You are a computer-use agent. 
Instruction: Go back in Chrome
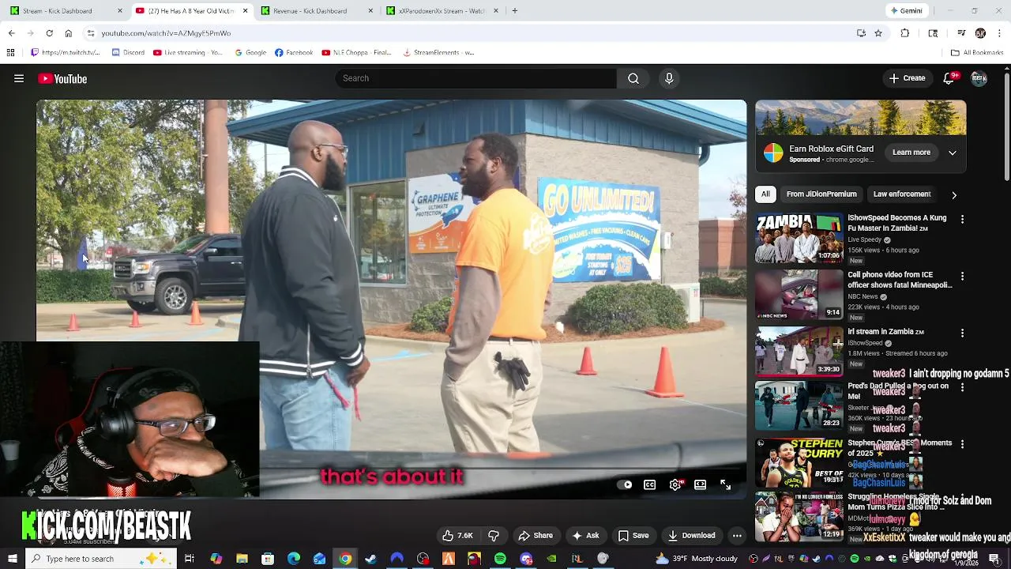[11, 33]
